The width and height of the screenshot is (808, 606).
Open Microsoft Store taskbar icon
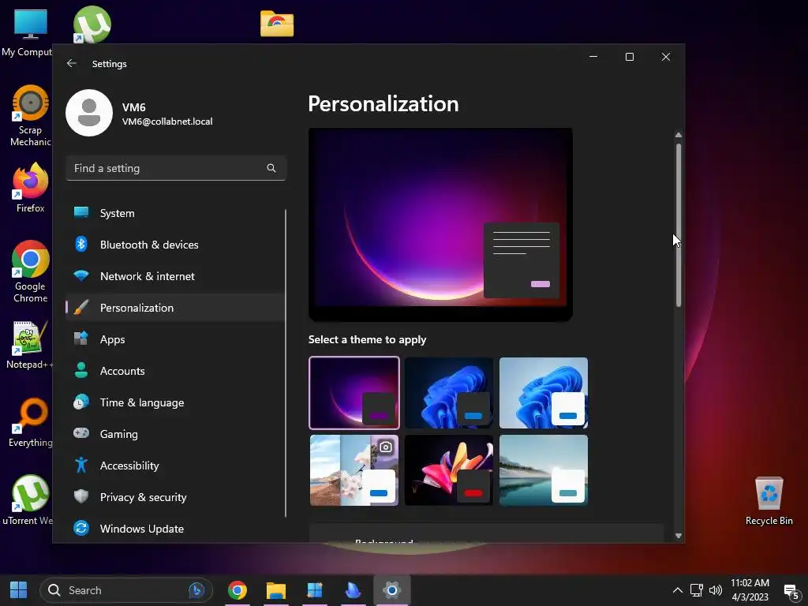(x=314, y=590)
